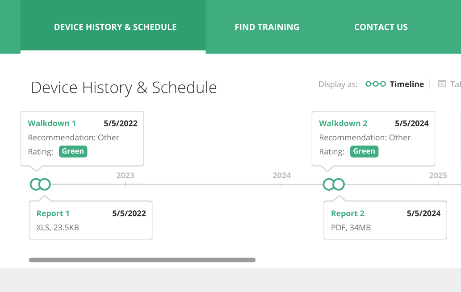461x292 pixels.
Task: Click the 2024 year tick on timeline
Action: [x=281, y=176]
